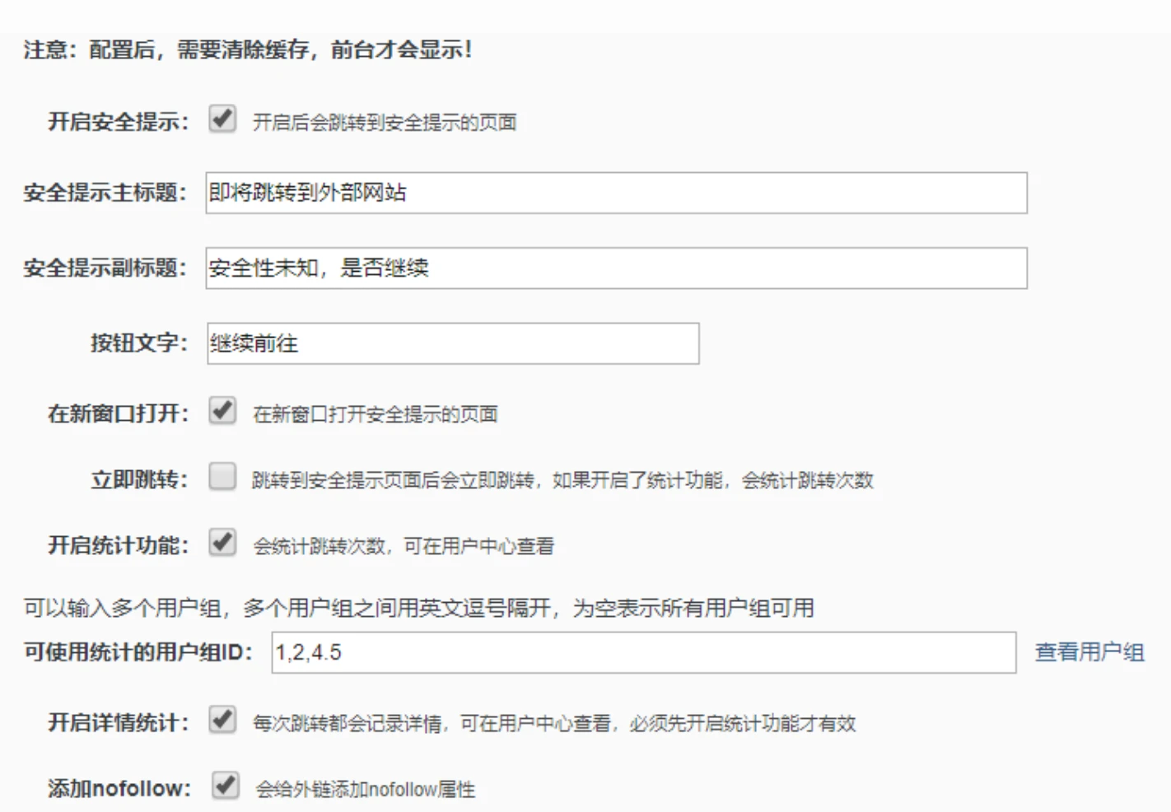This screenshot has height=812, width=1171.
Task: 取消勾选「开启安全提示」复选框
Action: point(221,120)
